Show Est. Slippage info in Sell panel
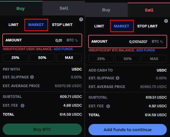The height and width of the screenshot is (137, 170). (x=118, y=78)
